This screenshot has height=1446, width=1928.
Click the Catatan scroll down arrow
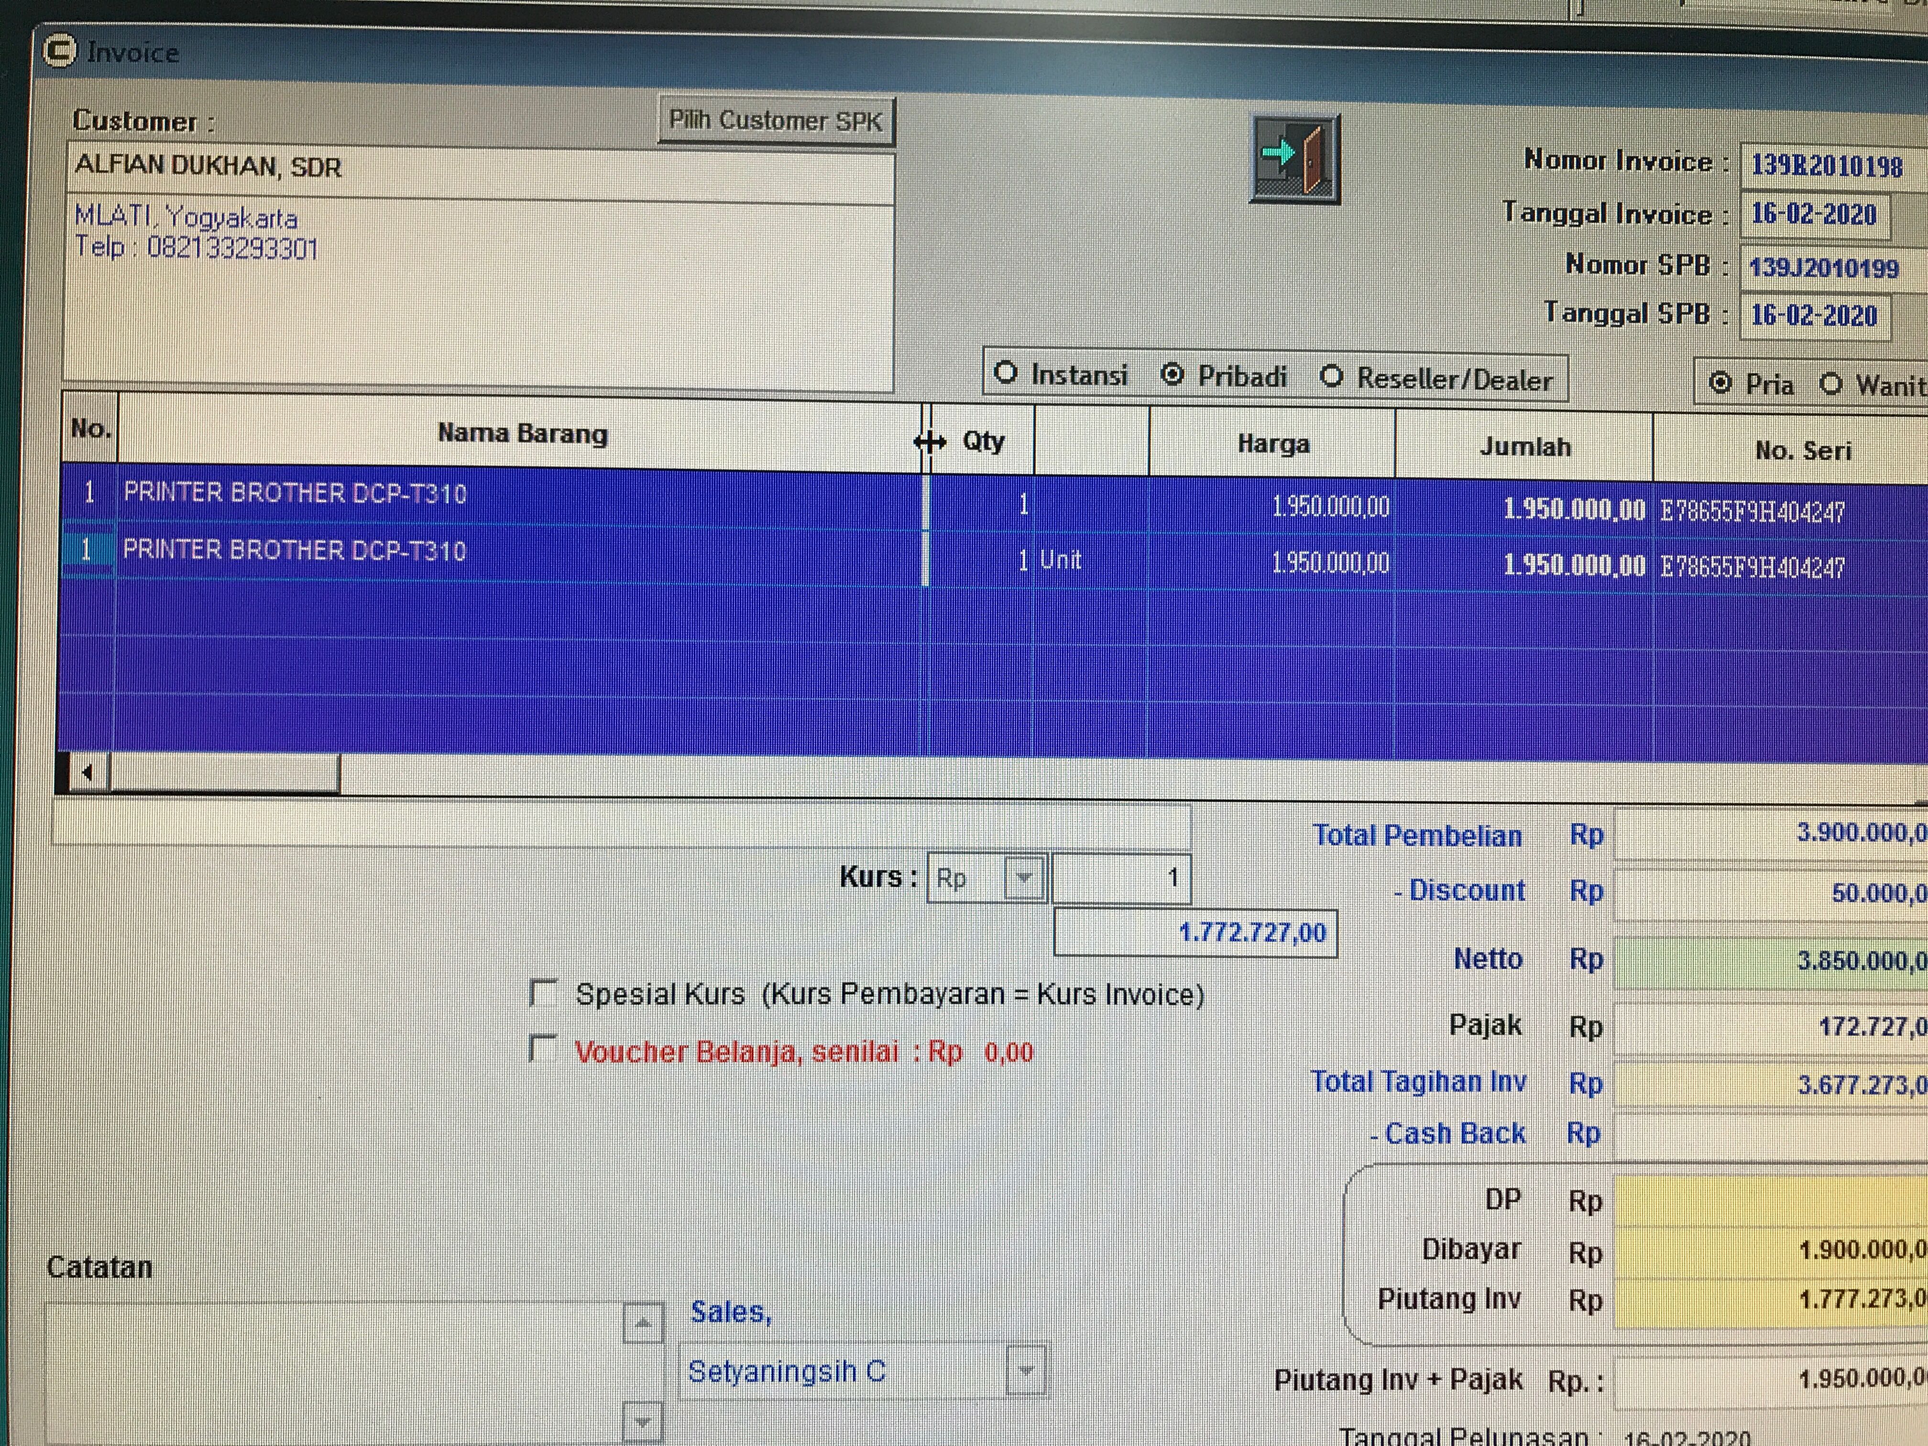(643, 1423)
